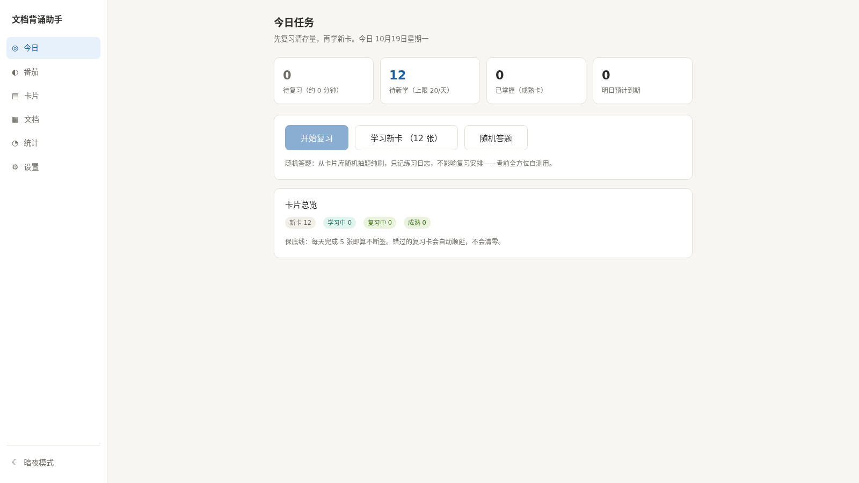Click the 今日任务 page heading

(294, 23)
